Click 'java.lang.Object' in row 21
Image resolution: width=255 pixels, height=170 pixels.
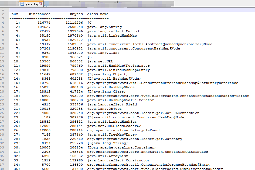click(x=104, y=109)
